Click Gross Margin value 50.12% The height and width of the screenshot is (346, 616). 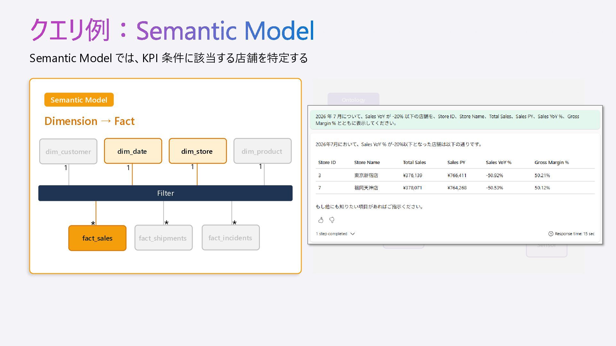click(542, 188)
